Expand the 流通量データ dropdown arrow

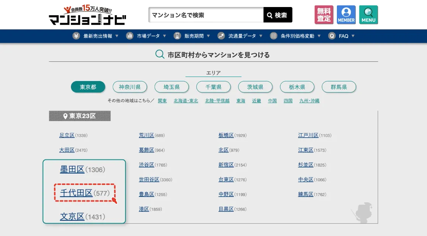[x=261, y=36]
